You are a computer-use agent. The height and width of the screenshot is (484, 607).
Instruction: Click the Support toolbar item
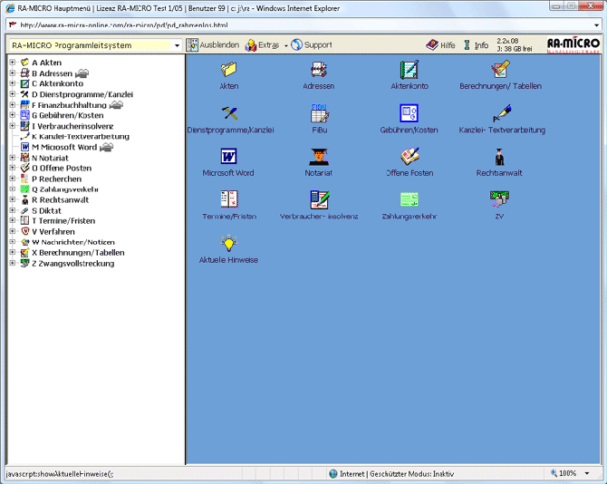tap(312, 45)
